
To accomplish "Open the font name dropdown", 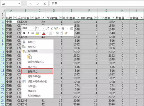I will [34, 28].
